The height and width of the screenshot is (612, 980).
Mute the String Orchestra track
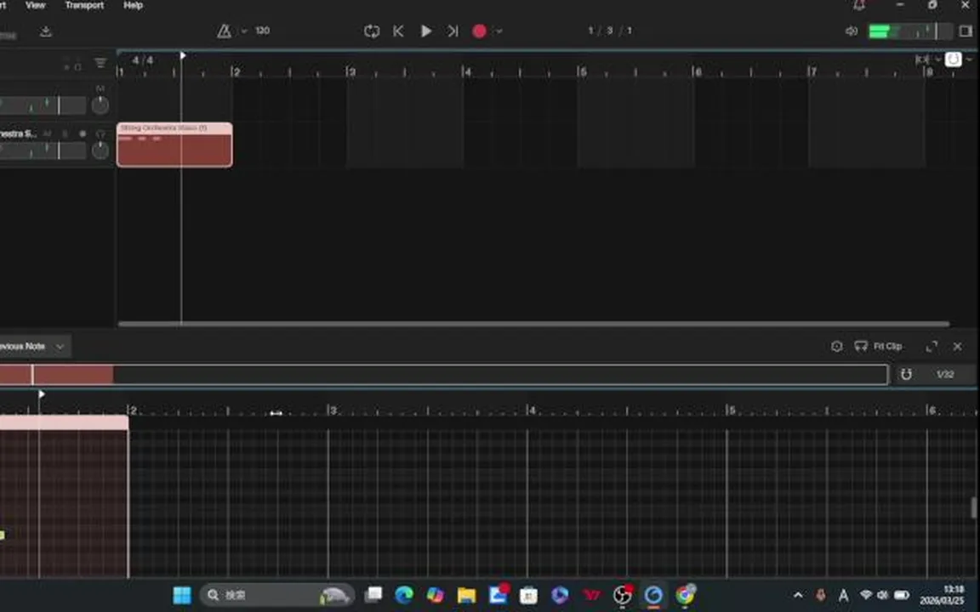(x=48, y=133)
